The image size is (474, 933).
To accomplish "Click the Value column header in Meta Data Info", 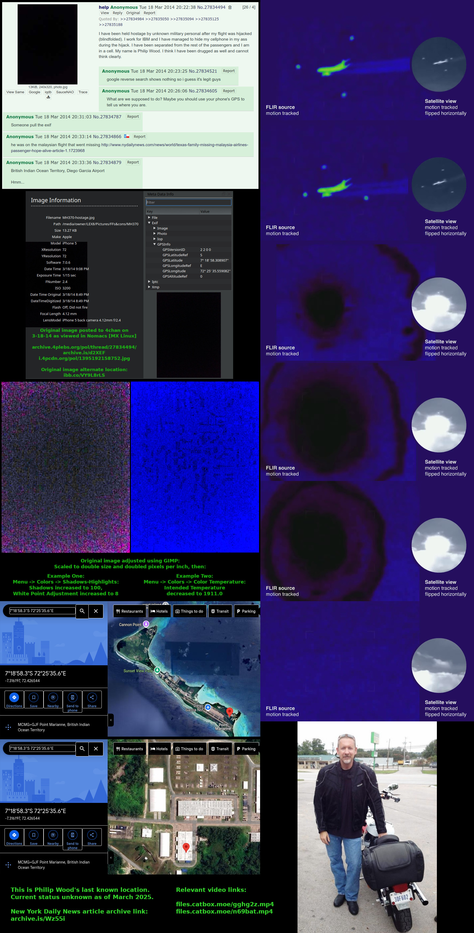I will (215, 212).
